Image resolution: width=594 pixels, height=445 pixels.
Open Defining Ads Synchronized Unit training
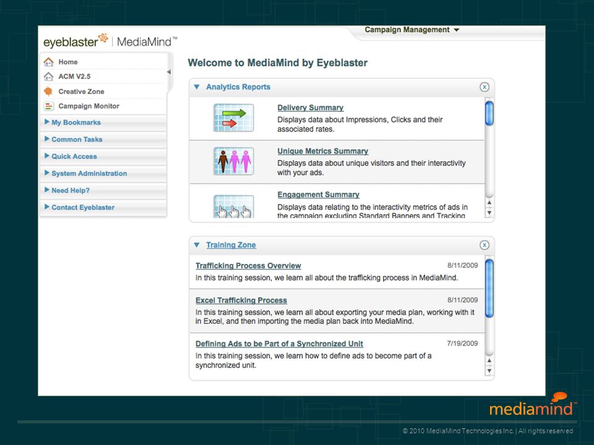(279, 344)
